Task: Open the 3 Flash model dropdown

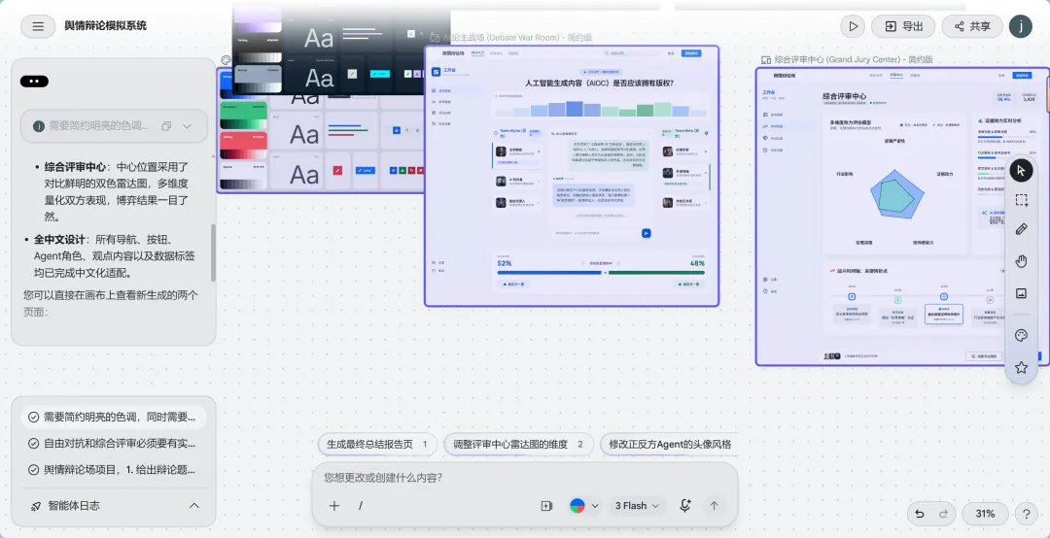Action: 637,506
